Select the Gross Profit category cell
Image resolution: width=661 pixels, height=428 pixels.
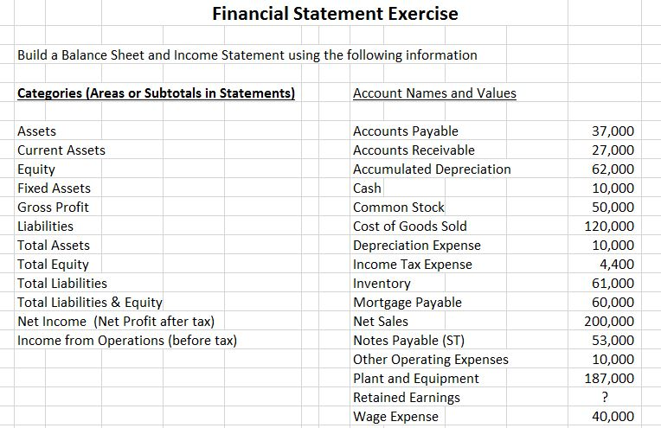click(53, 208)
